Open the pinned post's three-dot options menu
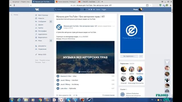The image size is (182, 102). pos(113,26)
